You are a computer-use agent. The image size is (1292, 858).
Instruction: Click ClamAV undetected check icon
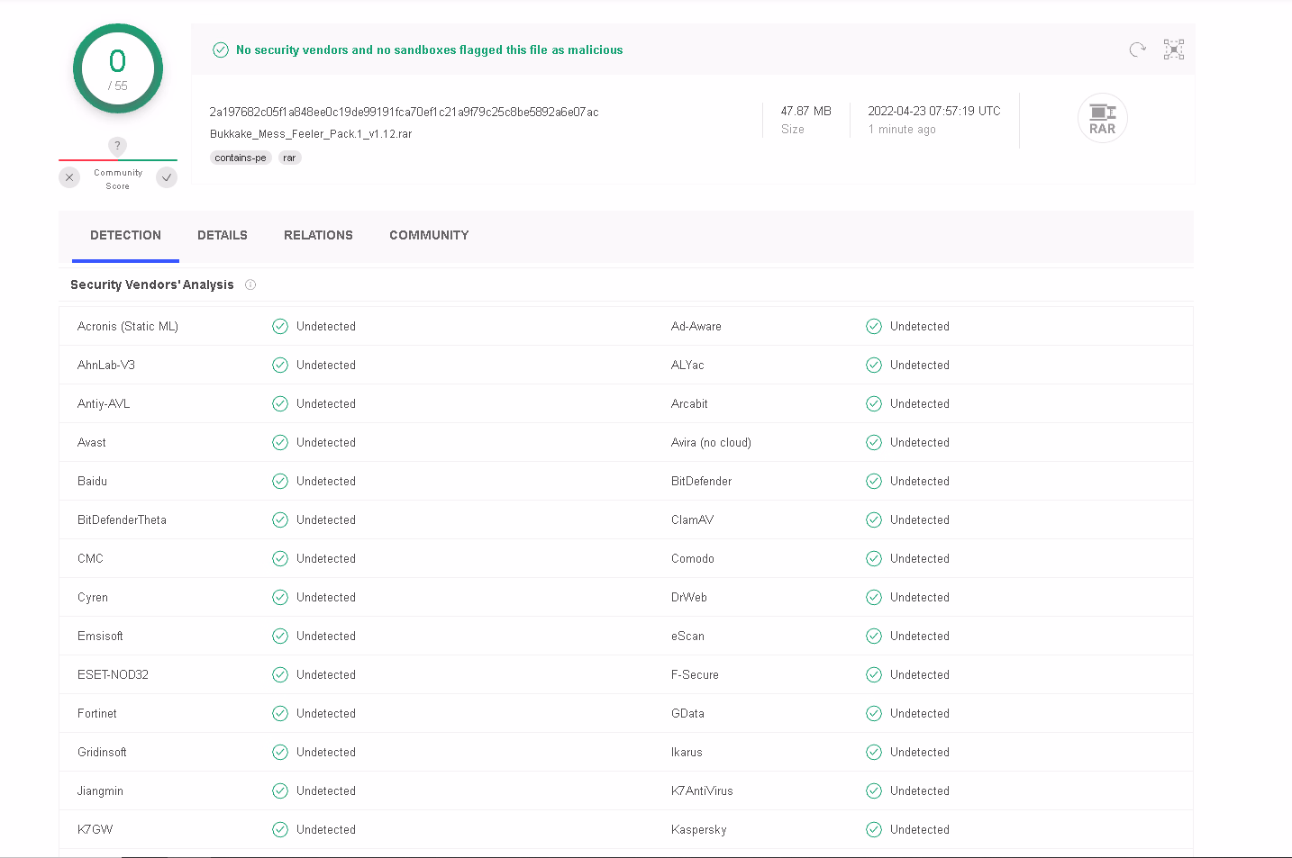click(x=874, y=519)
